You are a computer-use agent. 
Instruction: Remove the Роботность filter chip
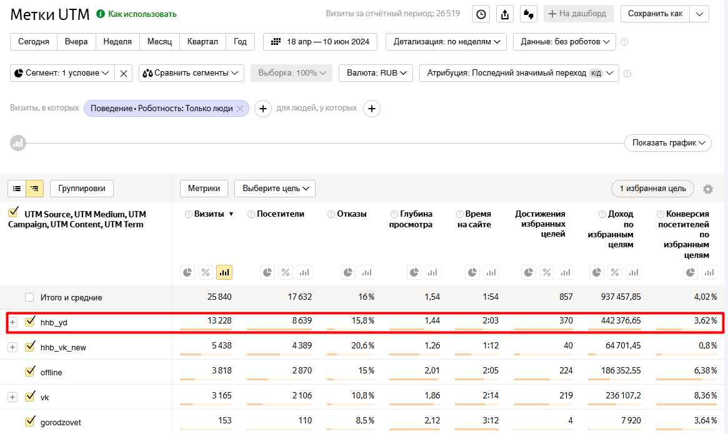pos(240,109)
